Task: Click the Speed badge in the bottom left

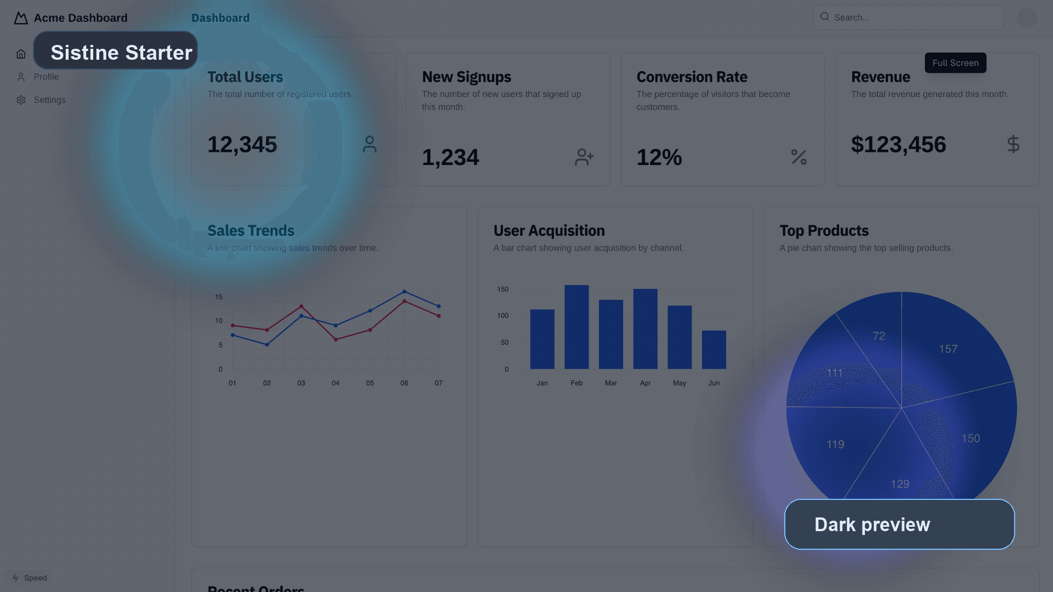Action: 30,578
